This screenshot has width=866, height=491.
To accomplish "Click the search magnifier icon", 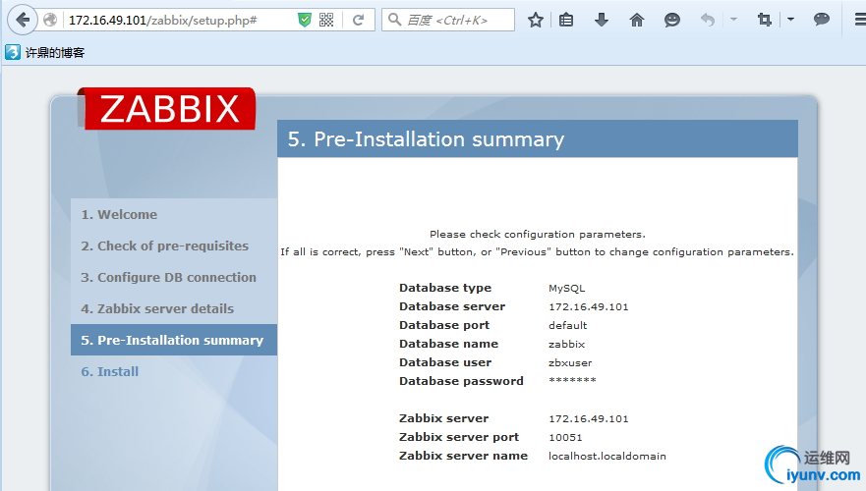I will (394, 20).
